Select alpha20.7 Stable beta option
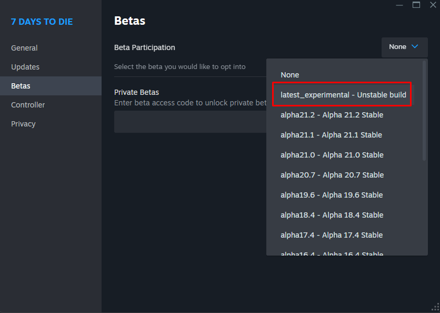 click(332, 175)
